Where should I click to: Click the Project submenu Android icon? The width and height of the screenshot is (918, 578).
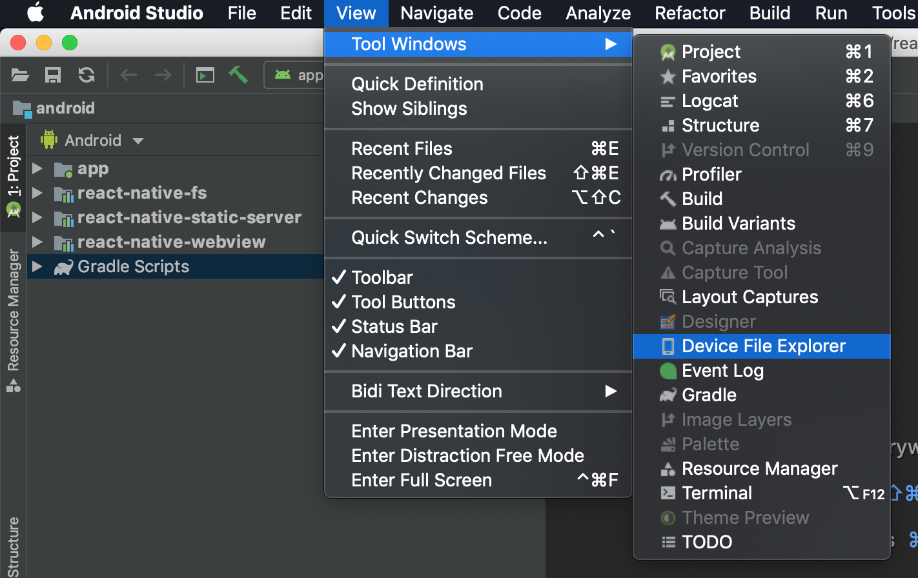click(668, 52)
